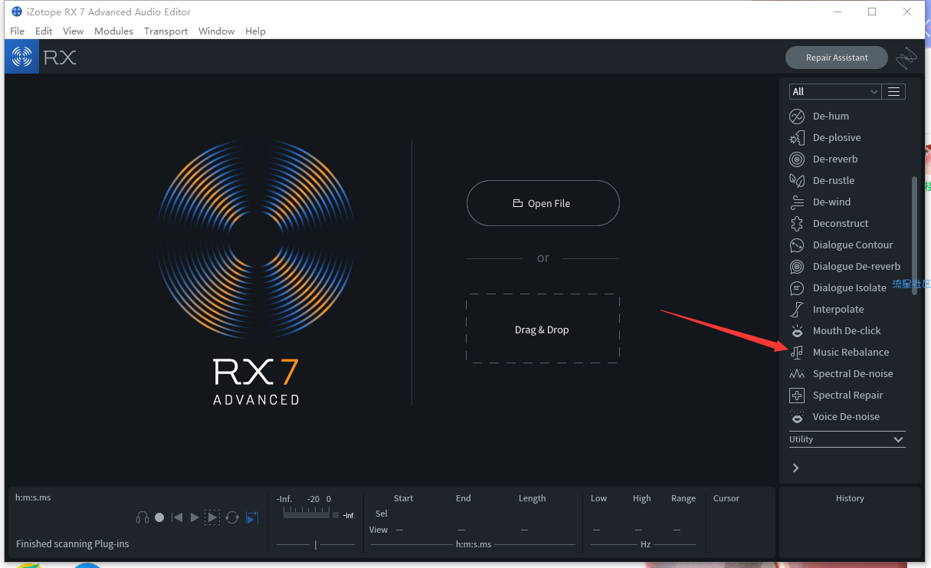931x568 pixels.
Task: Click the record button
Action: [159, 517]
